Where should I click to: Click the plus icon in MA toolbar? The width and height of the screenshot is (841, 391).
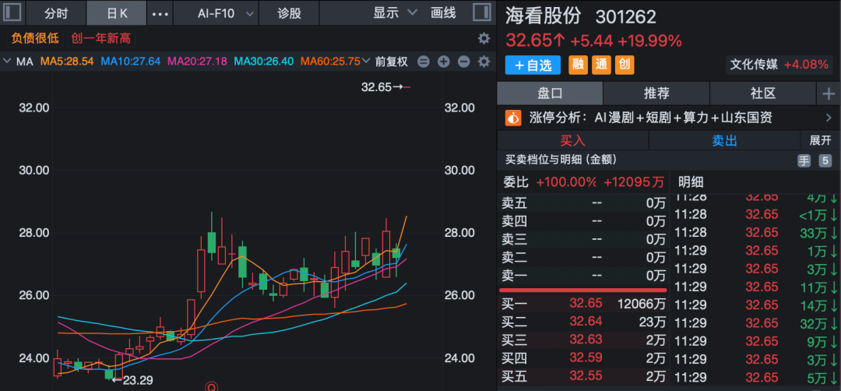pyautogui.click(x=443, y=62)
